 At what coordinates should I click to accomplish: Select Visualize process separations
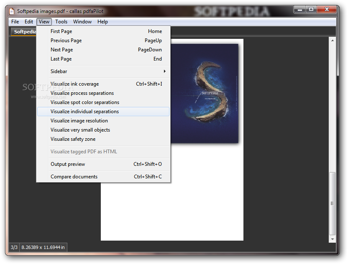103,93
